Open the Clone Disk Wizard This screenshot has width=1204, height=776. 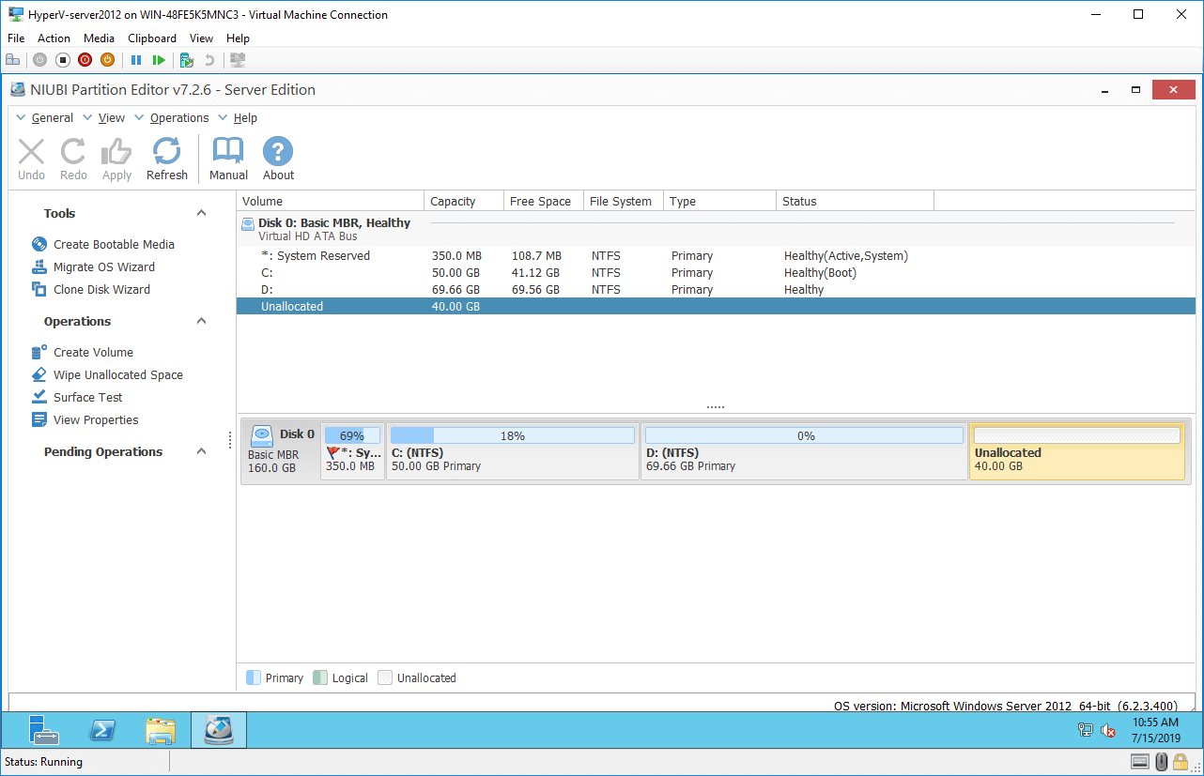[x=100, y=290]
